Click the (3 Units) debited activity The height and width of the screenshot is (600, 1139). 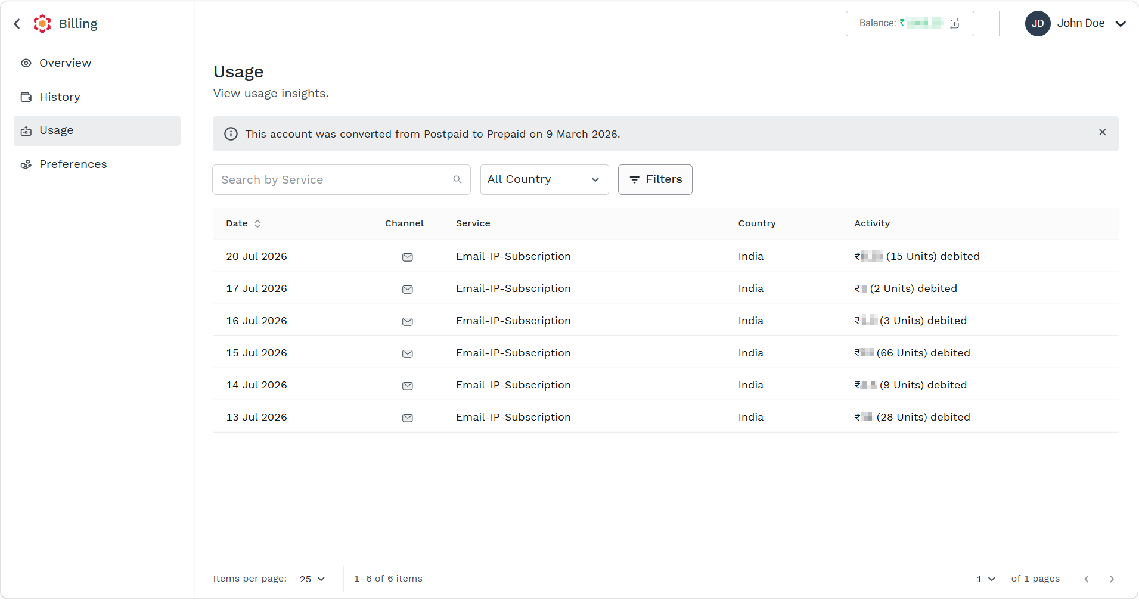click(x=923, y=321)
